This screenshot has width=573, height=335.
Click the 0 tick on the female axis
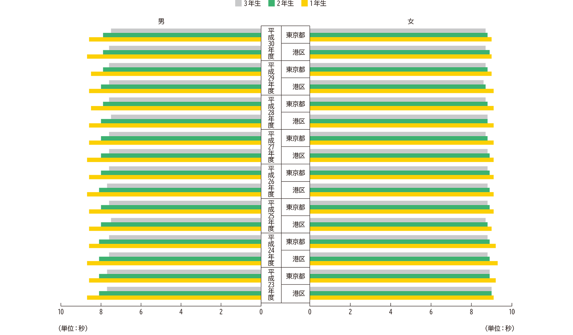point(310,312)
